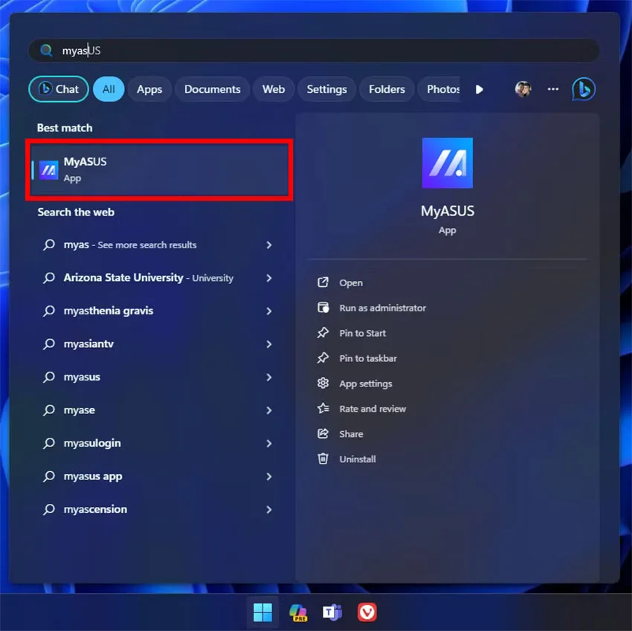
Task: Click the share icon beside Share
Action: (323, 433)
